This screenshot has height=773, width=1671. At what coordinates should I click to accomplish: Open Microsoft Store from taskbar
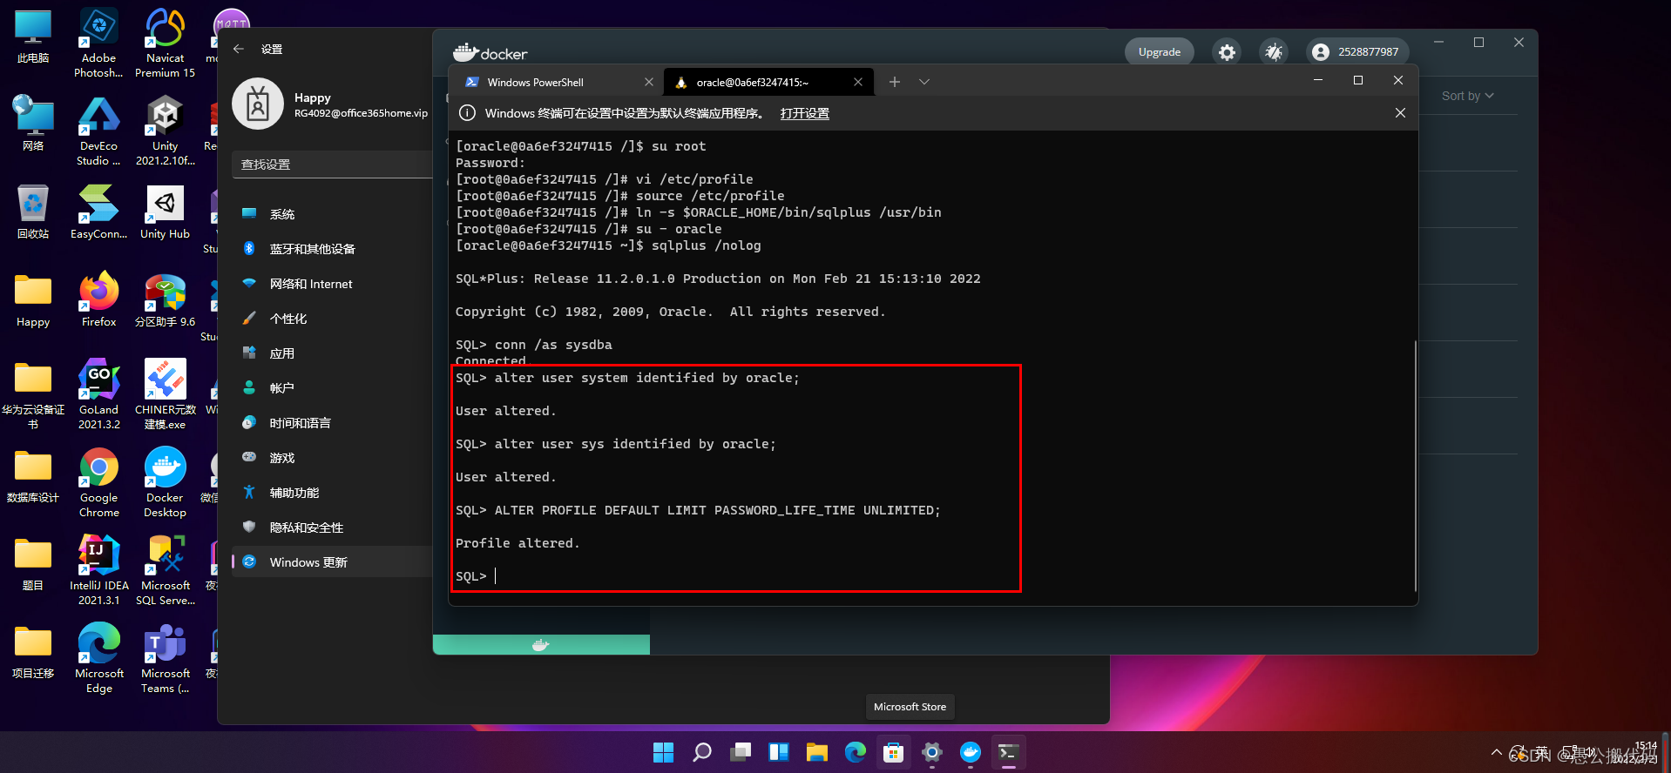click(x=894, y=752)
